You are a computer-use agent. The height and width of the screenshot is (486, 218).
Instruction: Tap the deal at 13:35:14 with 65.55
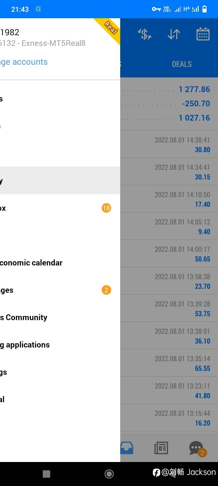pos(169,363)
